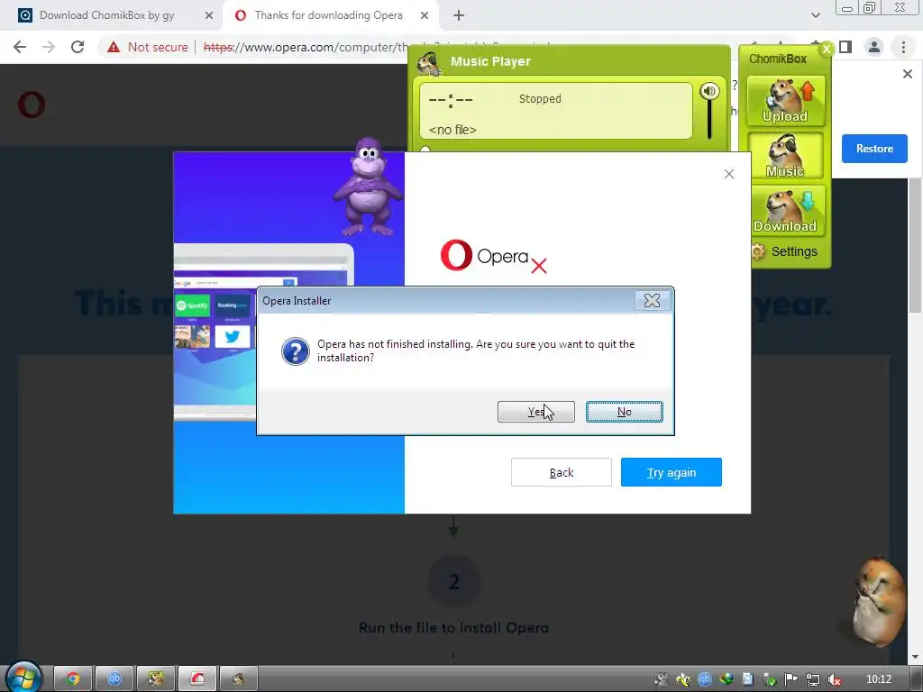The image size is (923, 692).
Task: Open Chrome tab search dropdown arrow
Action: tap(815, 16)
